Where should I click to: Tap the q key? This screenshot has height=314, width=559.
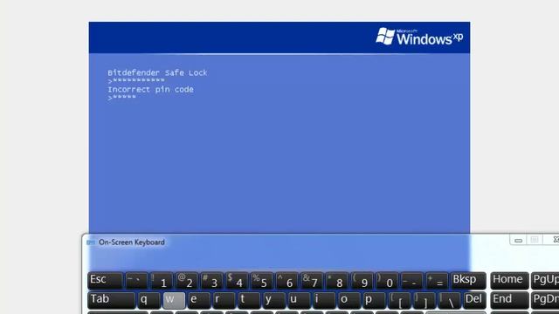click(x=149, y=300)
